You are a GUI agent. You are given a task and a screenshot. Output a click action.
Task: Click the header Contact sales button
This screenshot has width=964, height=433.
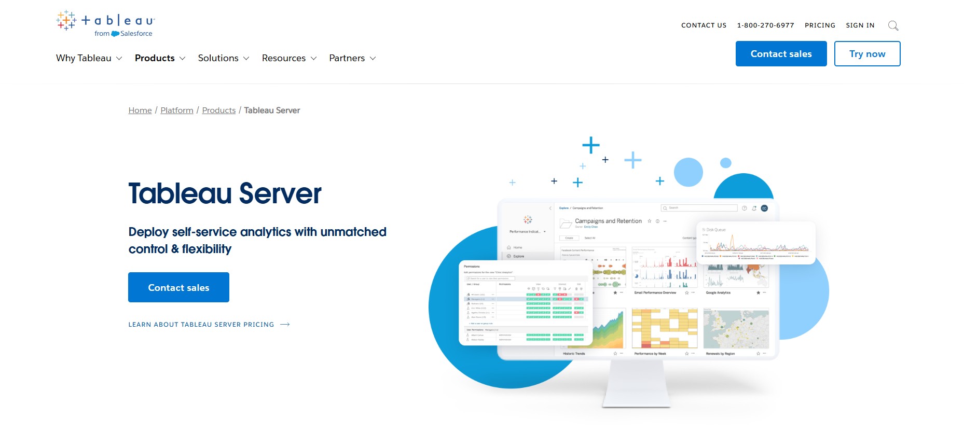coord(781,54)
